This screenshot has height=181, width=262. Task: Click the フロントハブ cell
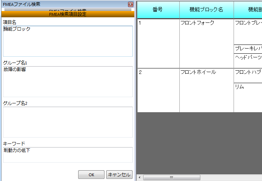click(x=248, y=75)
